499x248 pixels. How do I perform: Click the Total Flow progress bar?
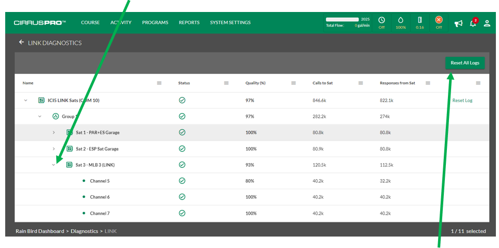tap(342, 19)
